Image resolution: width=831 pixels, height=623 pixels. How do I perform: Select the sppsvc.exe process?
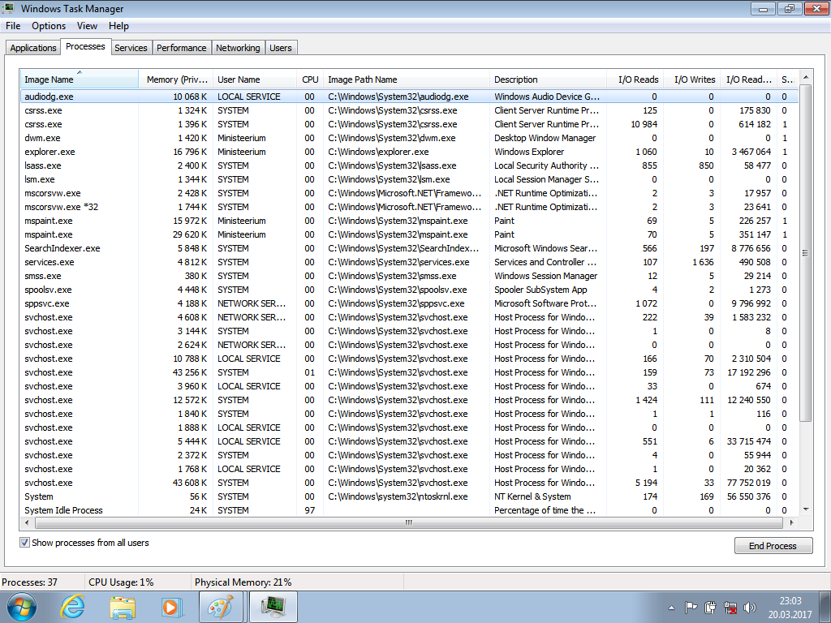coord(409,303)
